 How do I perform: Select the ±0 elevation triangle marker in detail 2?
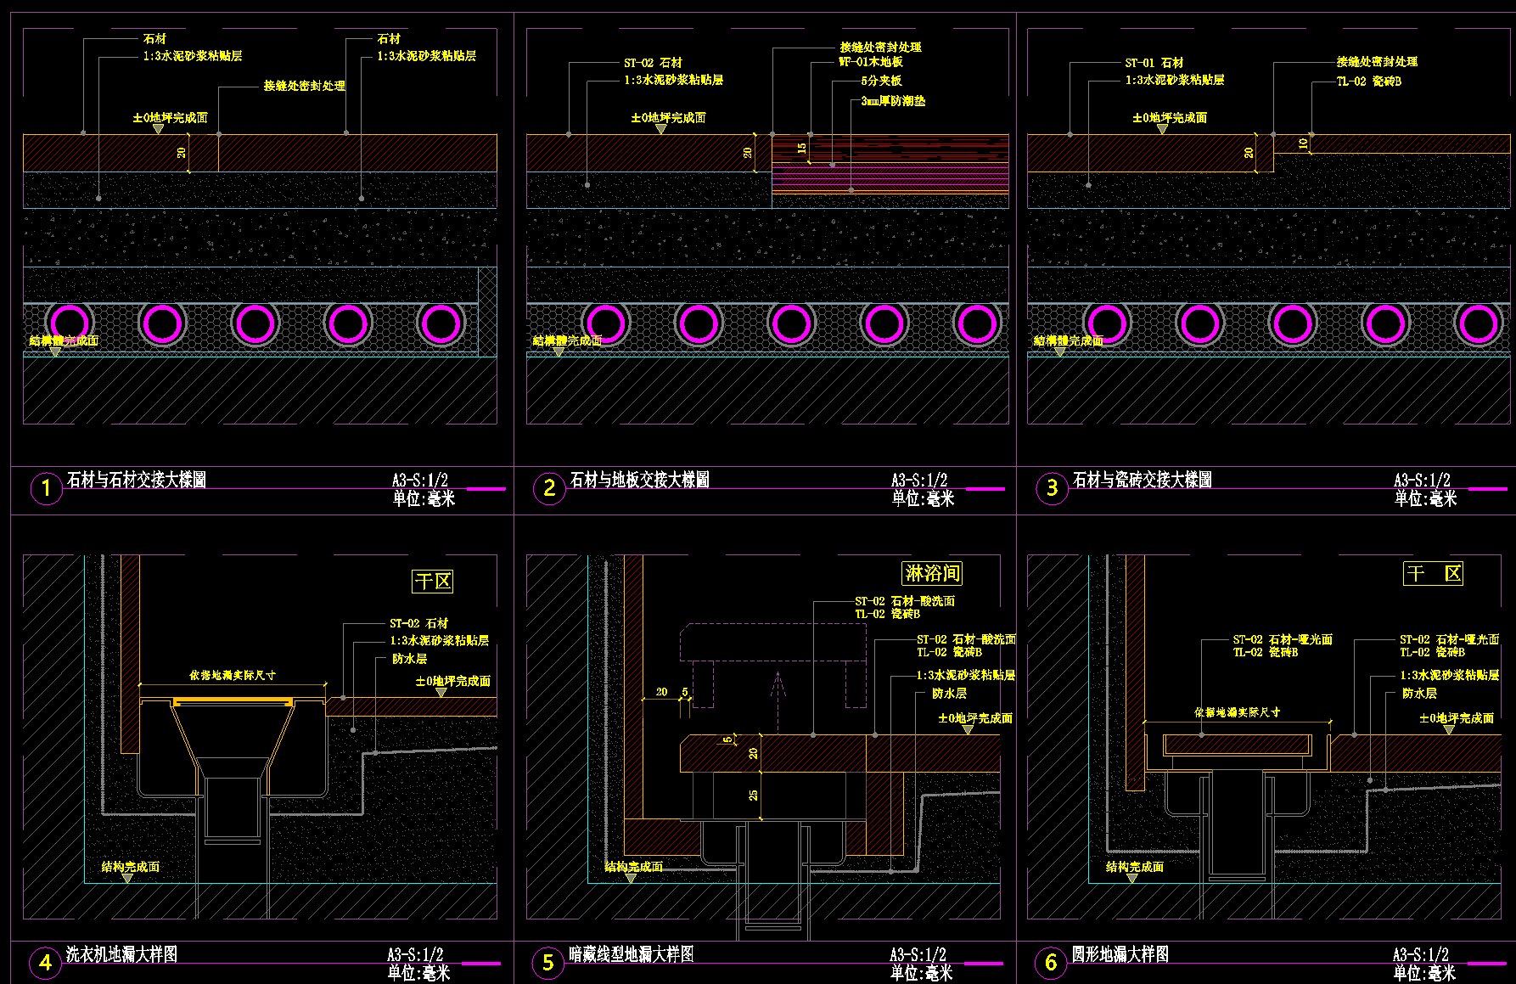click(660, 129)
